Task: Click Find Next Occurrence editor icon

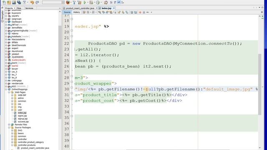Action: tap(107, 12)
